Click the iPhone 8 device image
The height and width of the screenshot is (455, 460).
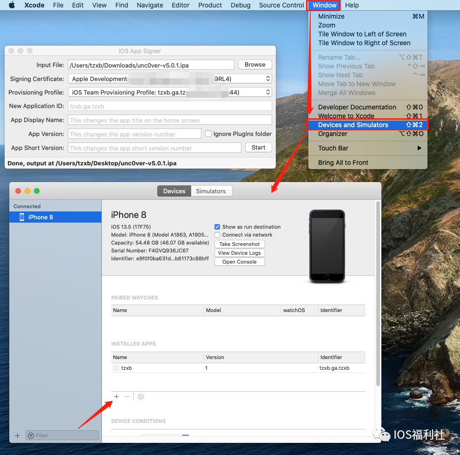click(x=327, y=246)
